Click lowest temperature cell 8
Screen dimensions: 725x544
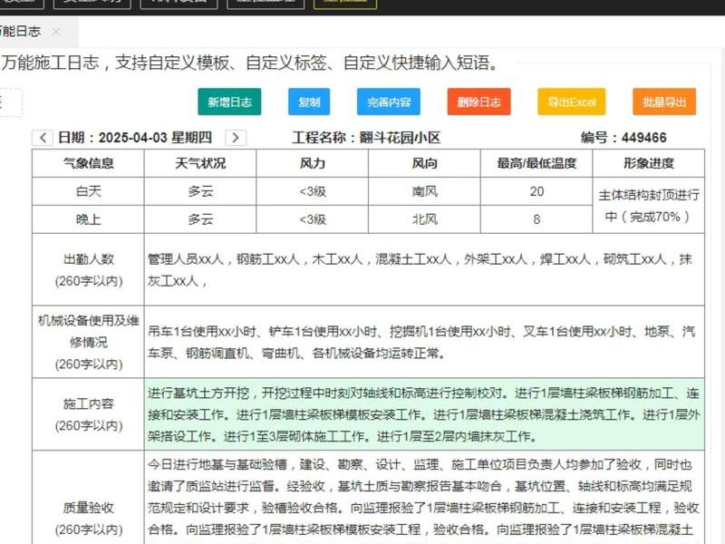tap(536, 219)
